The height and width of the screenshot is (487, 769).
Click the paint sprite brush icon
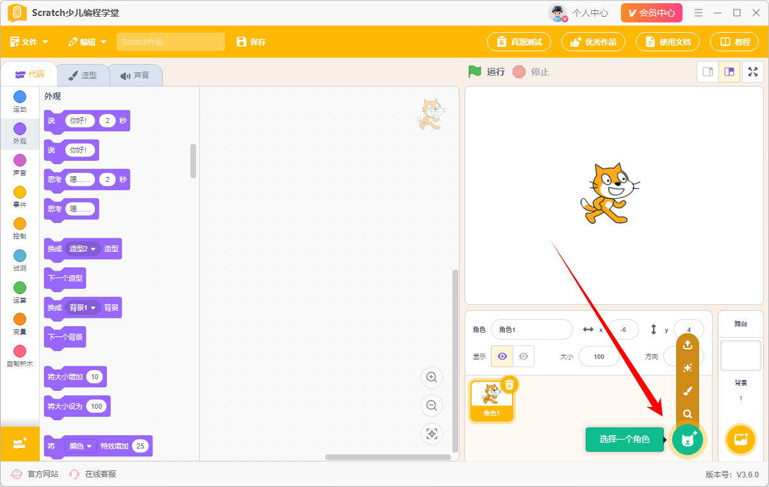point(688,391)
